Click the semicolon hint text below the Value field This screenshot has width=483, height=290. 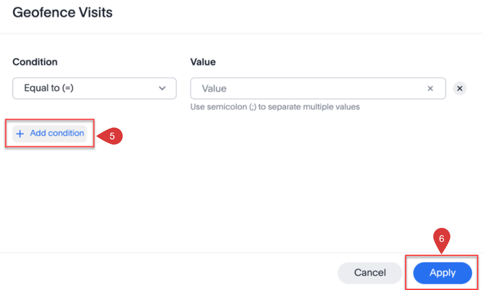(x=275, y=107)
